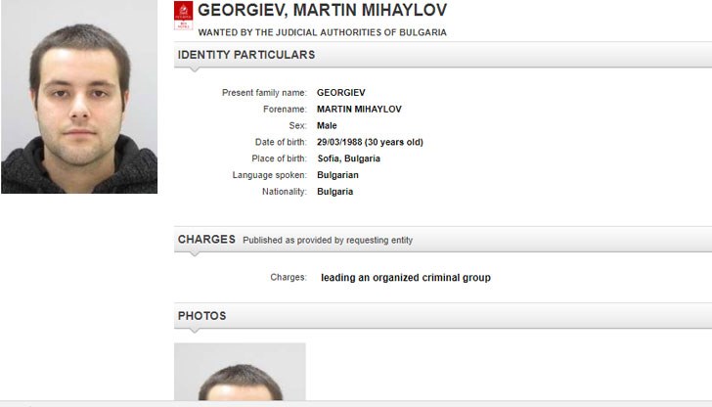Click the sex value 'Male'
The height and width of the screenshot is (407, 712).
pyautogui.click(x=327, y=125)
